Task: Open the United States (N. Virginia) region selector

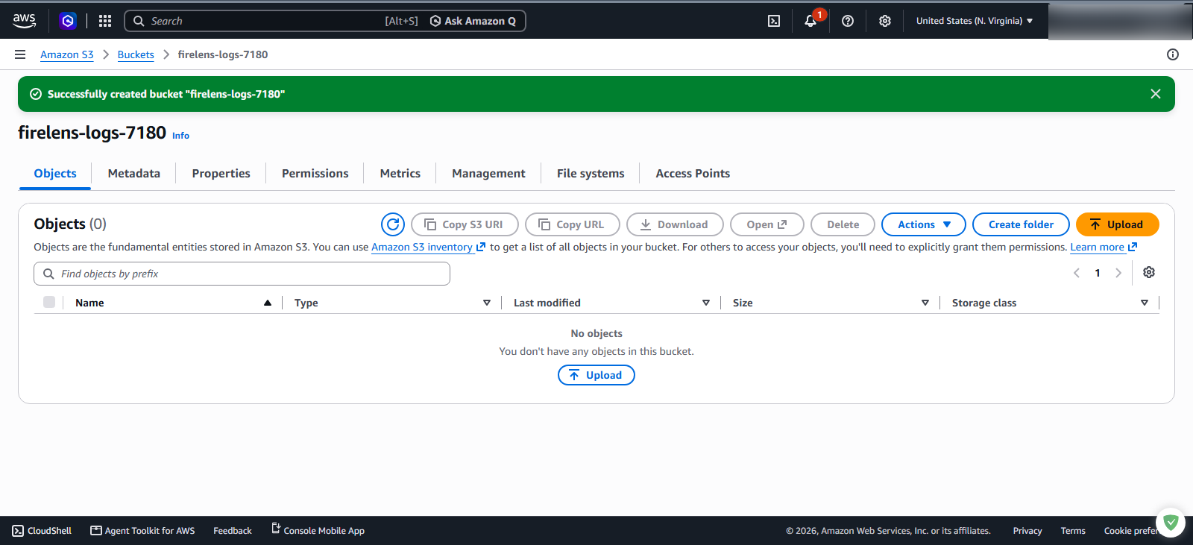Action: coord(975,21)
